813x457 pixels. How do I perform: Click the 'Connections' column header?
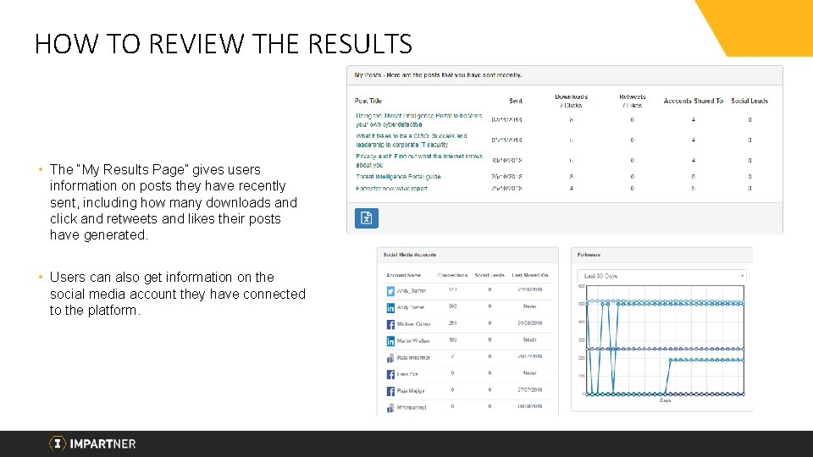(x=452, y=275)
